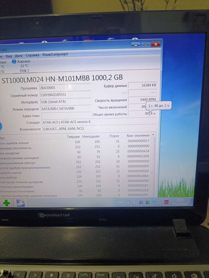Click the Наихудшее column header

(x=91, y=136)
